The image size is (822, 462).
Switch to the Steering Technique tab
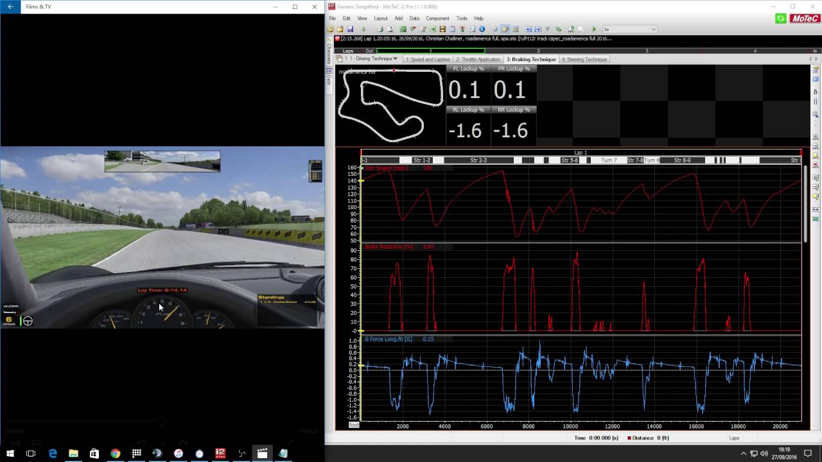tap(584, 59)
